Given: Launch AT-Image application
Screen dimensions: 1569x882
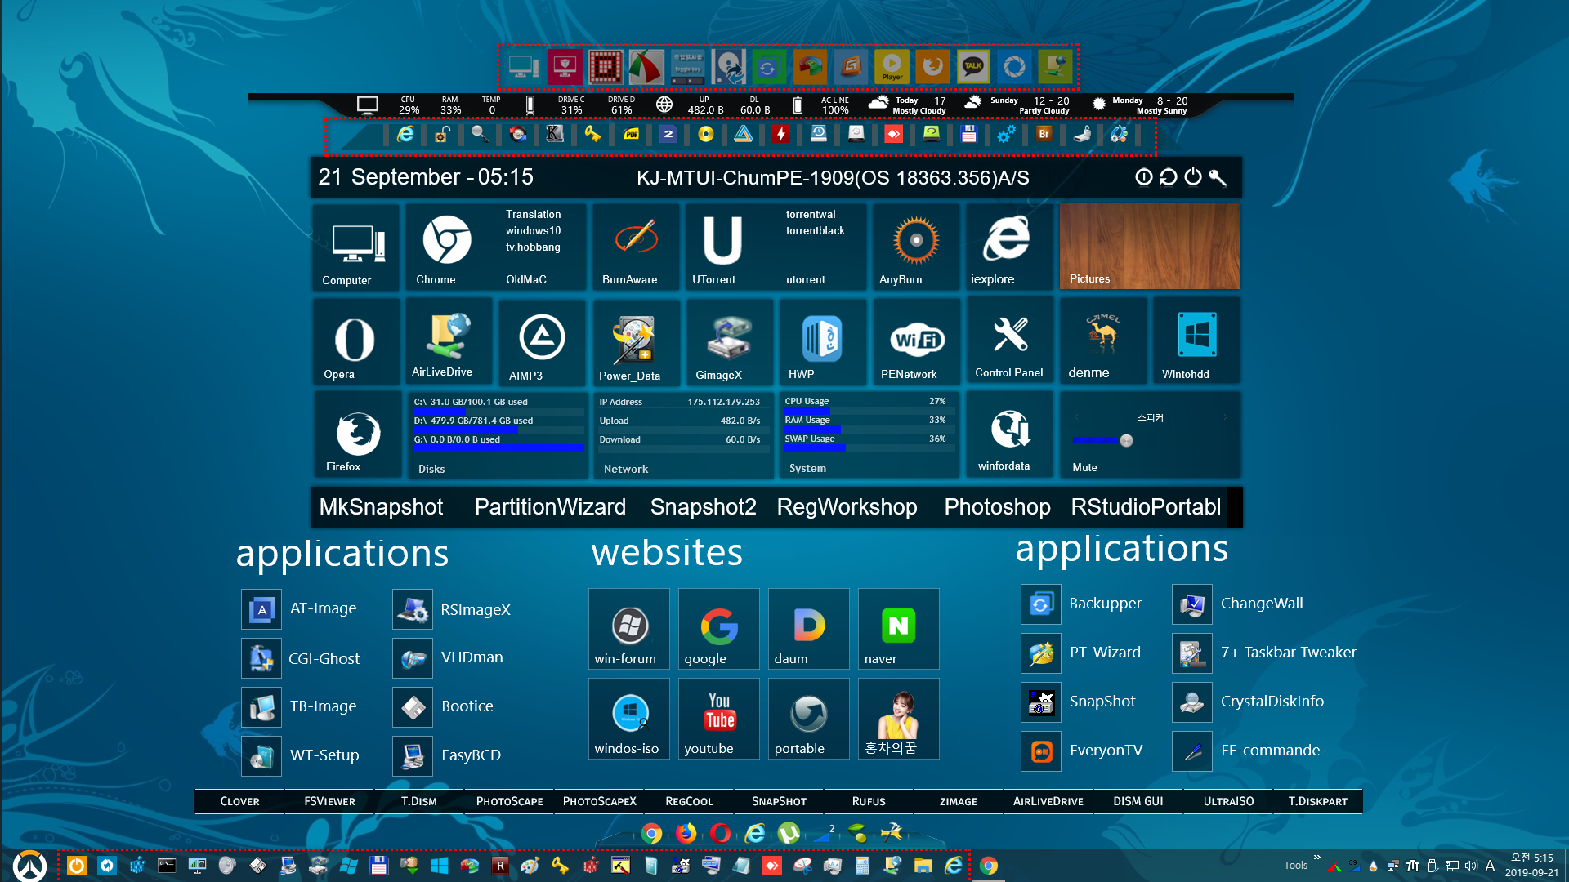Looking at the screenshot, I should [x=300, y=609].
